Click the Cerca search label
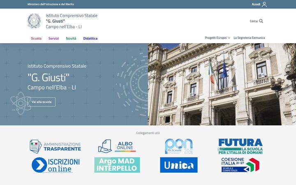Image resolution: width=296 pixels, height=185 pixels. 254,21
